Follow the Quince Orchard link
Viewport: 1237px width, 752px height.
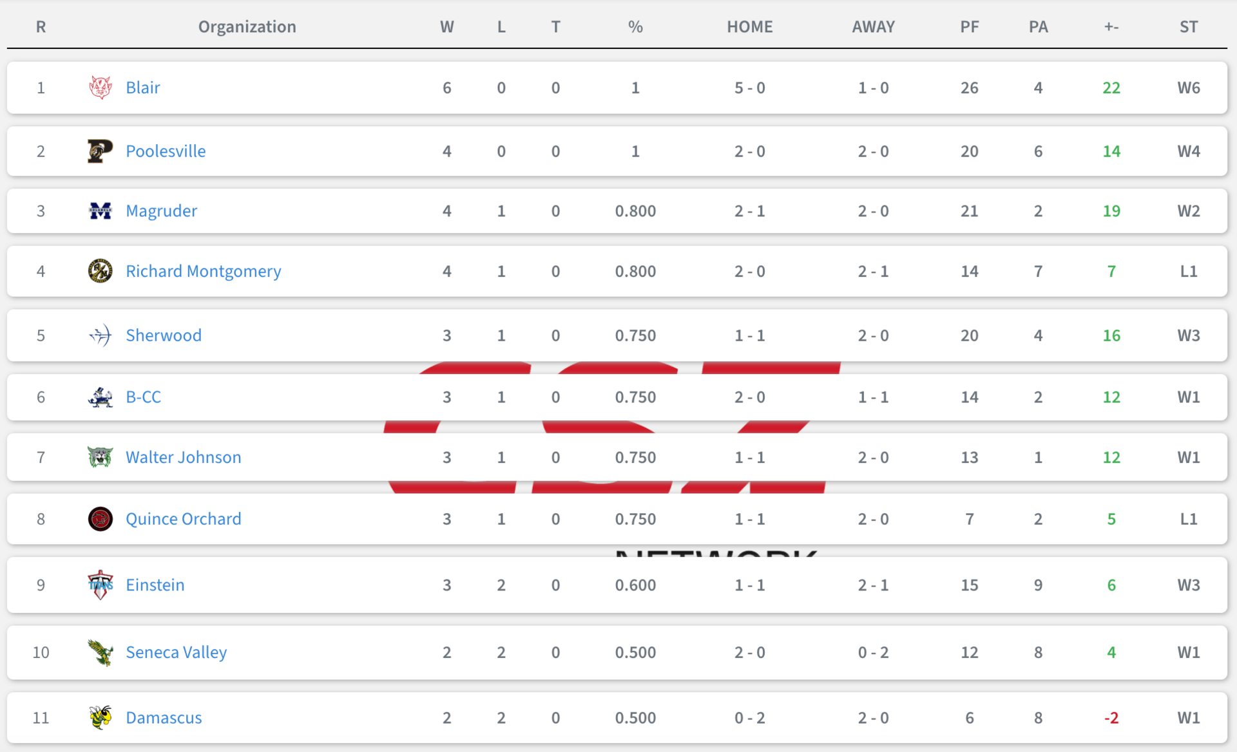click(x=184, y=519)
